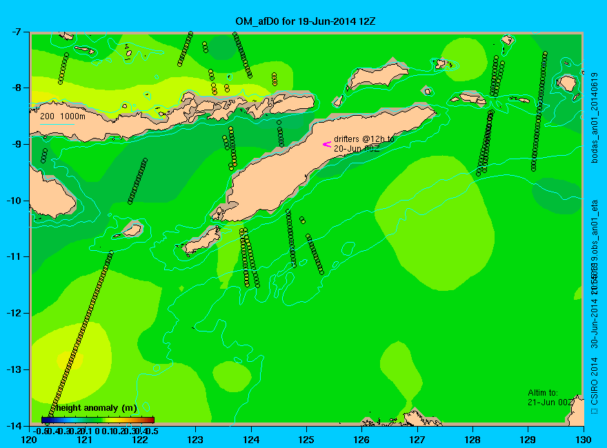
Task: Click the longitude axis label 120
Action: [29, 440]
